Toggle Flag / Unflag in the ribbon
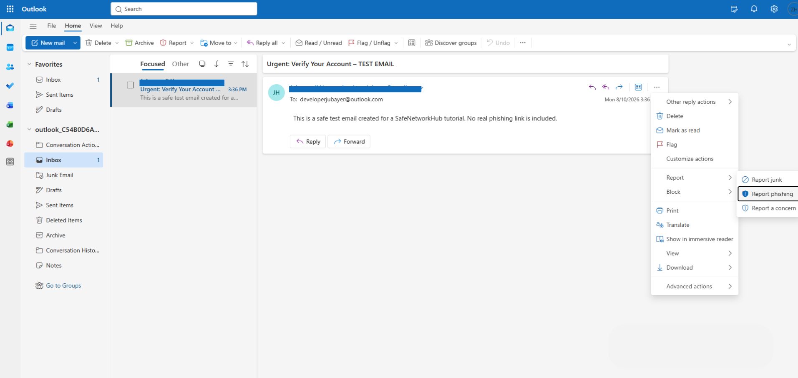 coord(370,43)
